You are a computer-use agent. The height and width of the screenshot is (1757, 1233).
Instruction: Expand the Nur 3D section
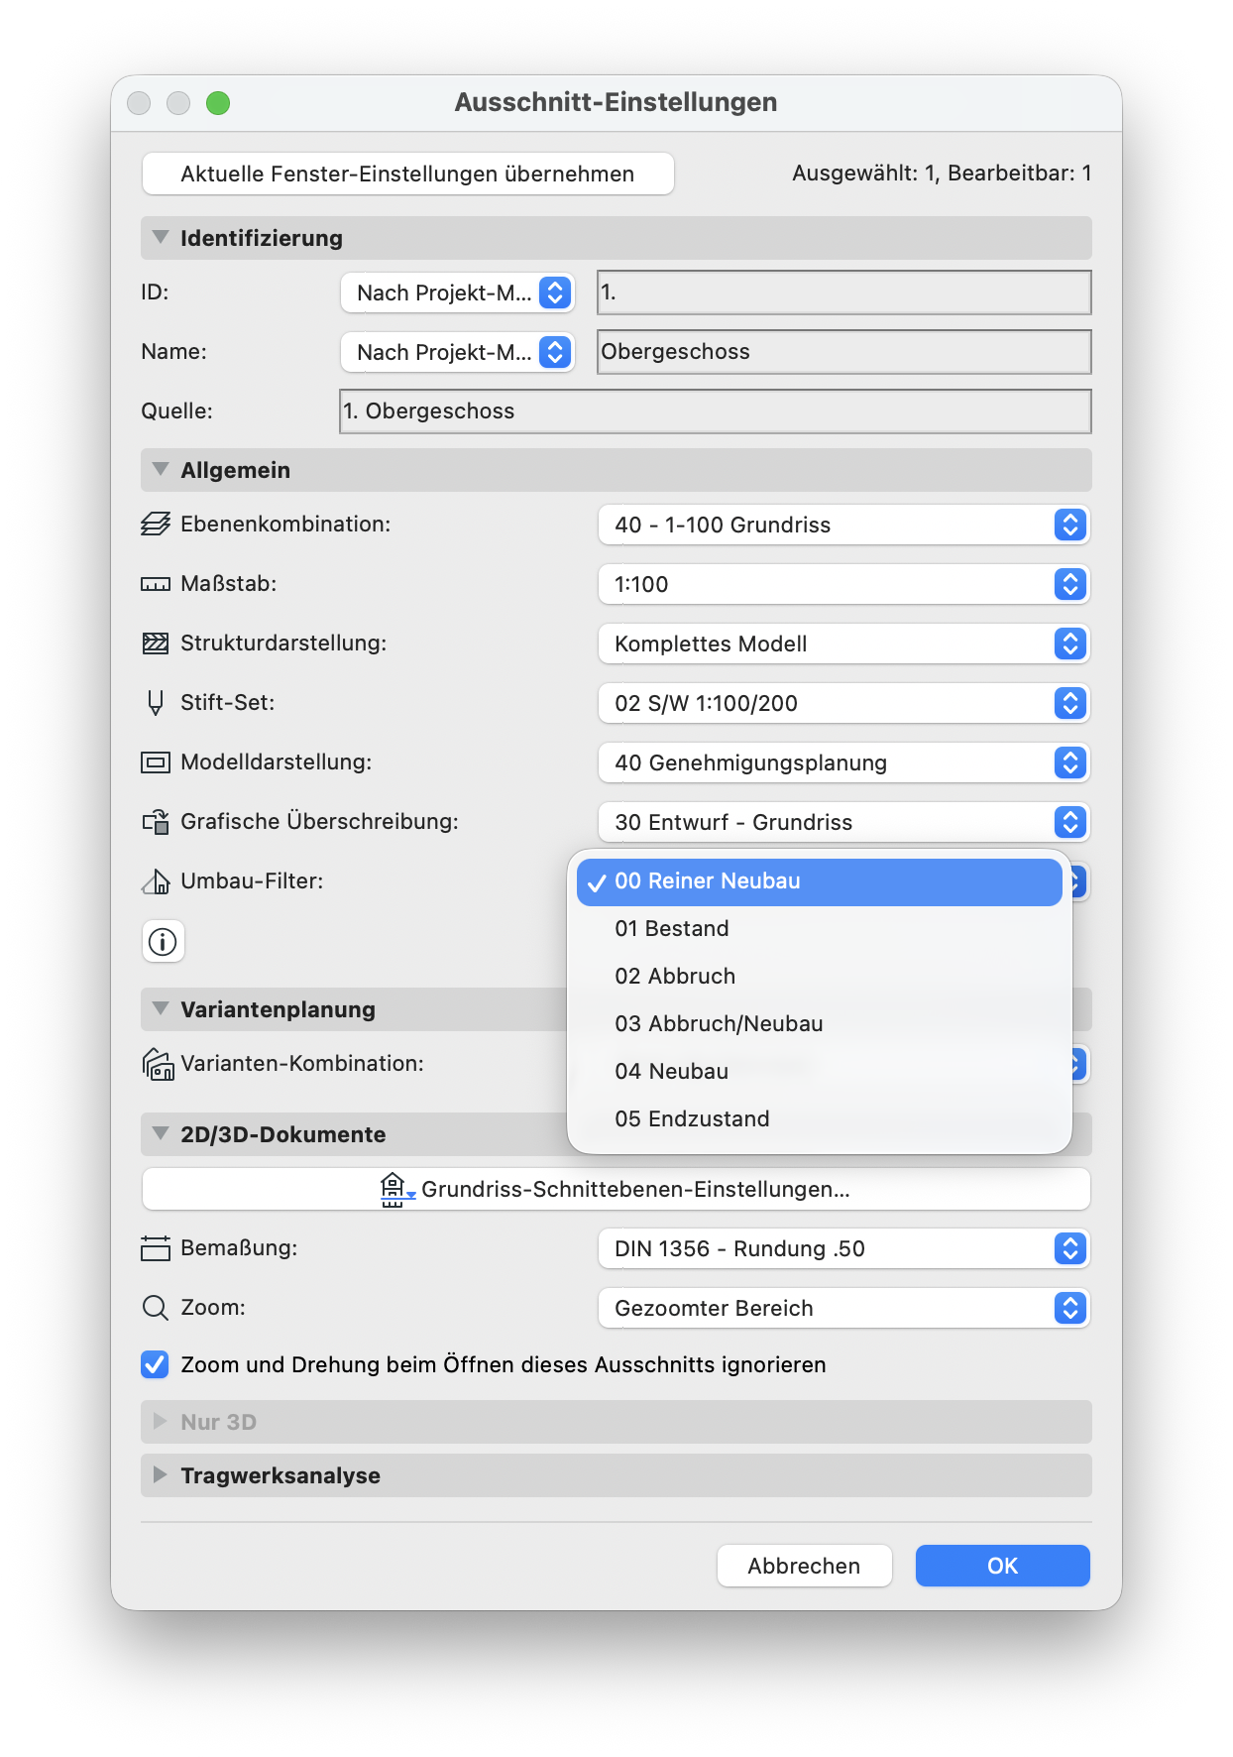tap(161, 1422)
